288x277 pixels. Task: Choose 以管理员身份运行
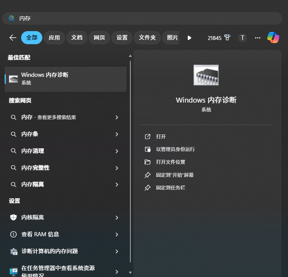click(x=175, y=149)
